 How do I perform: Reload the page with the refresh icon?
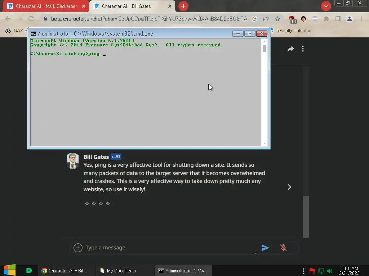tap(31, 19)
